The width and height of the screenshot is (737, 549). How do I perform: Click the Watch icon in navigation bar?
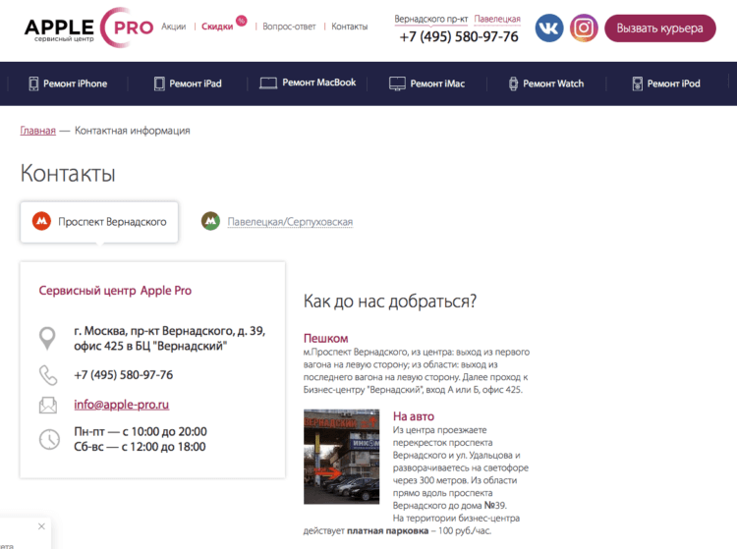513,83
